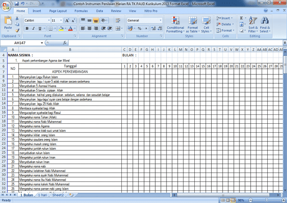Image resolution: width=287 pixels, height=203 pixels.
Task: Click the Paste clipboard icon
Action: point(8,21)
